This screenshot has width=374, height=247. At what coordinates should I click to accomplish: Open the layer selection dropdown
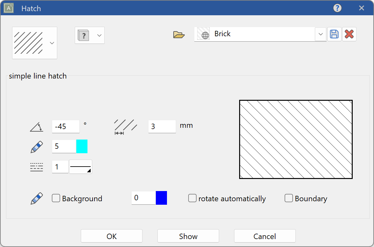[x=99, y=35]
